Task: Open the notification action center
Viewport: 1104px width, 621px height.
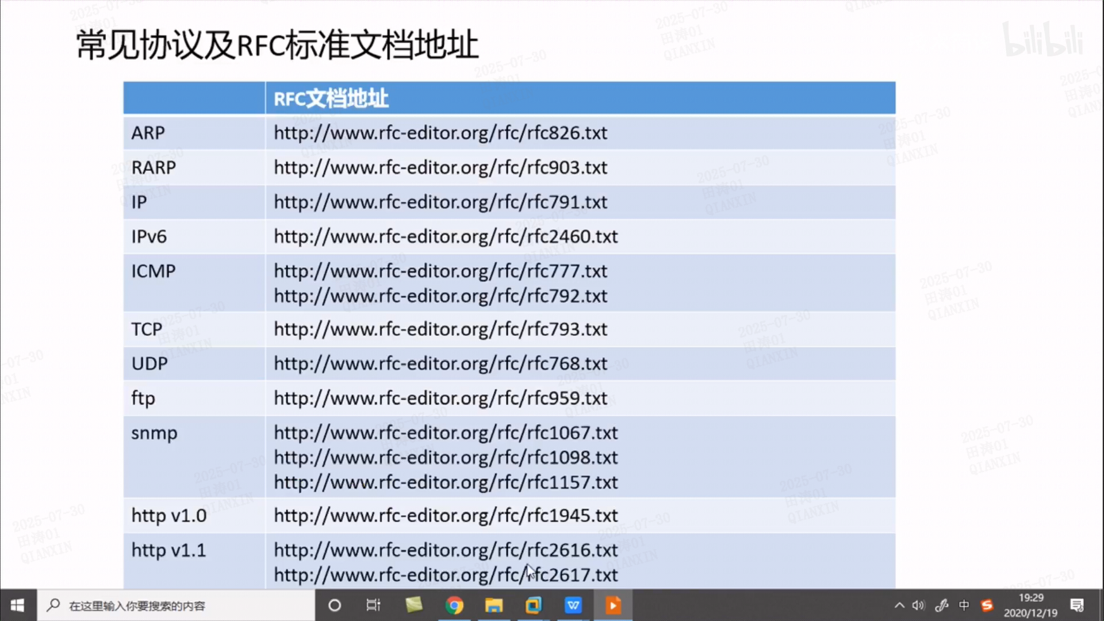Action: coord(1077,605)
